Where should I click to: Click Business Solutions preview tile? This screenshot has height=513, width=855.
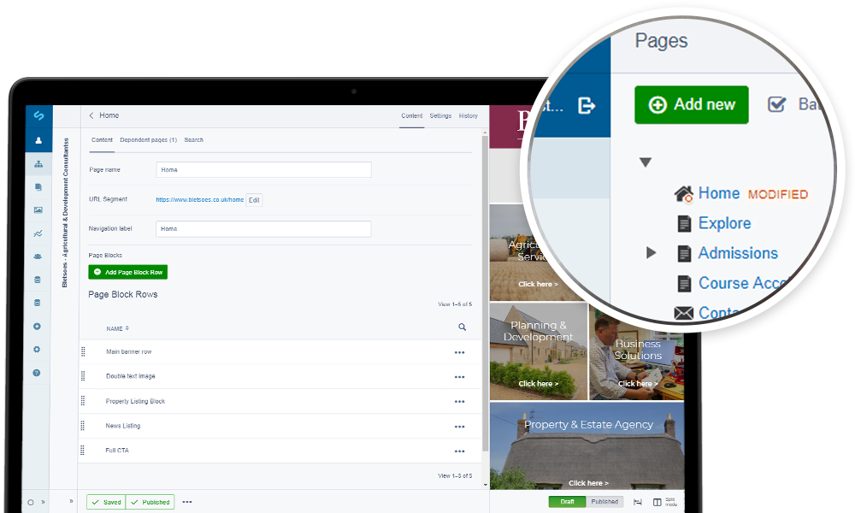tap(637, 353)
